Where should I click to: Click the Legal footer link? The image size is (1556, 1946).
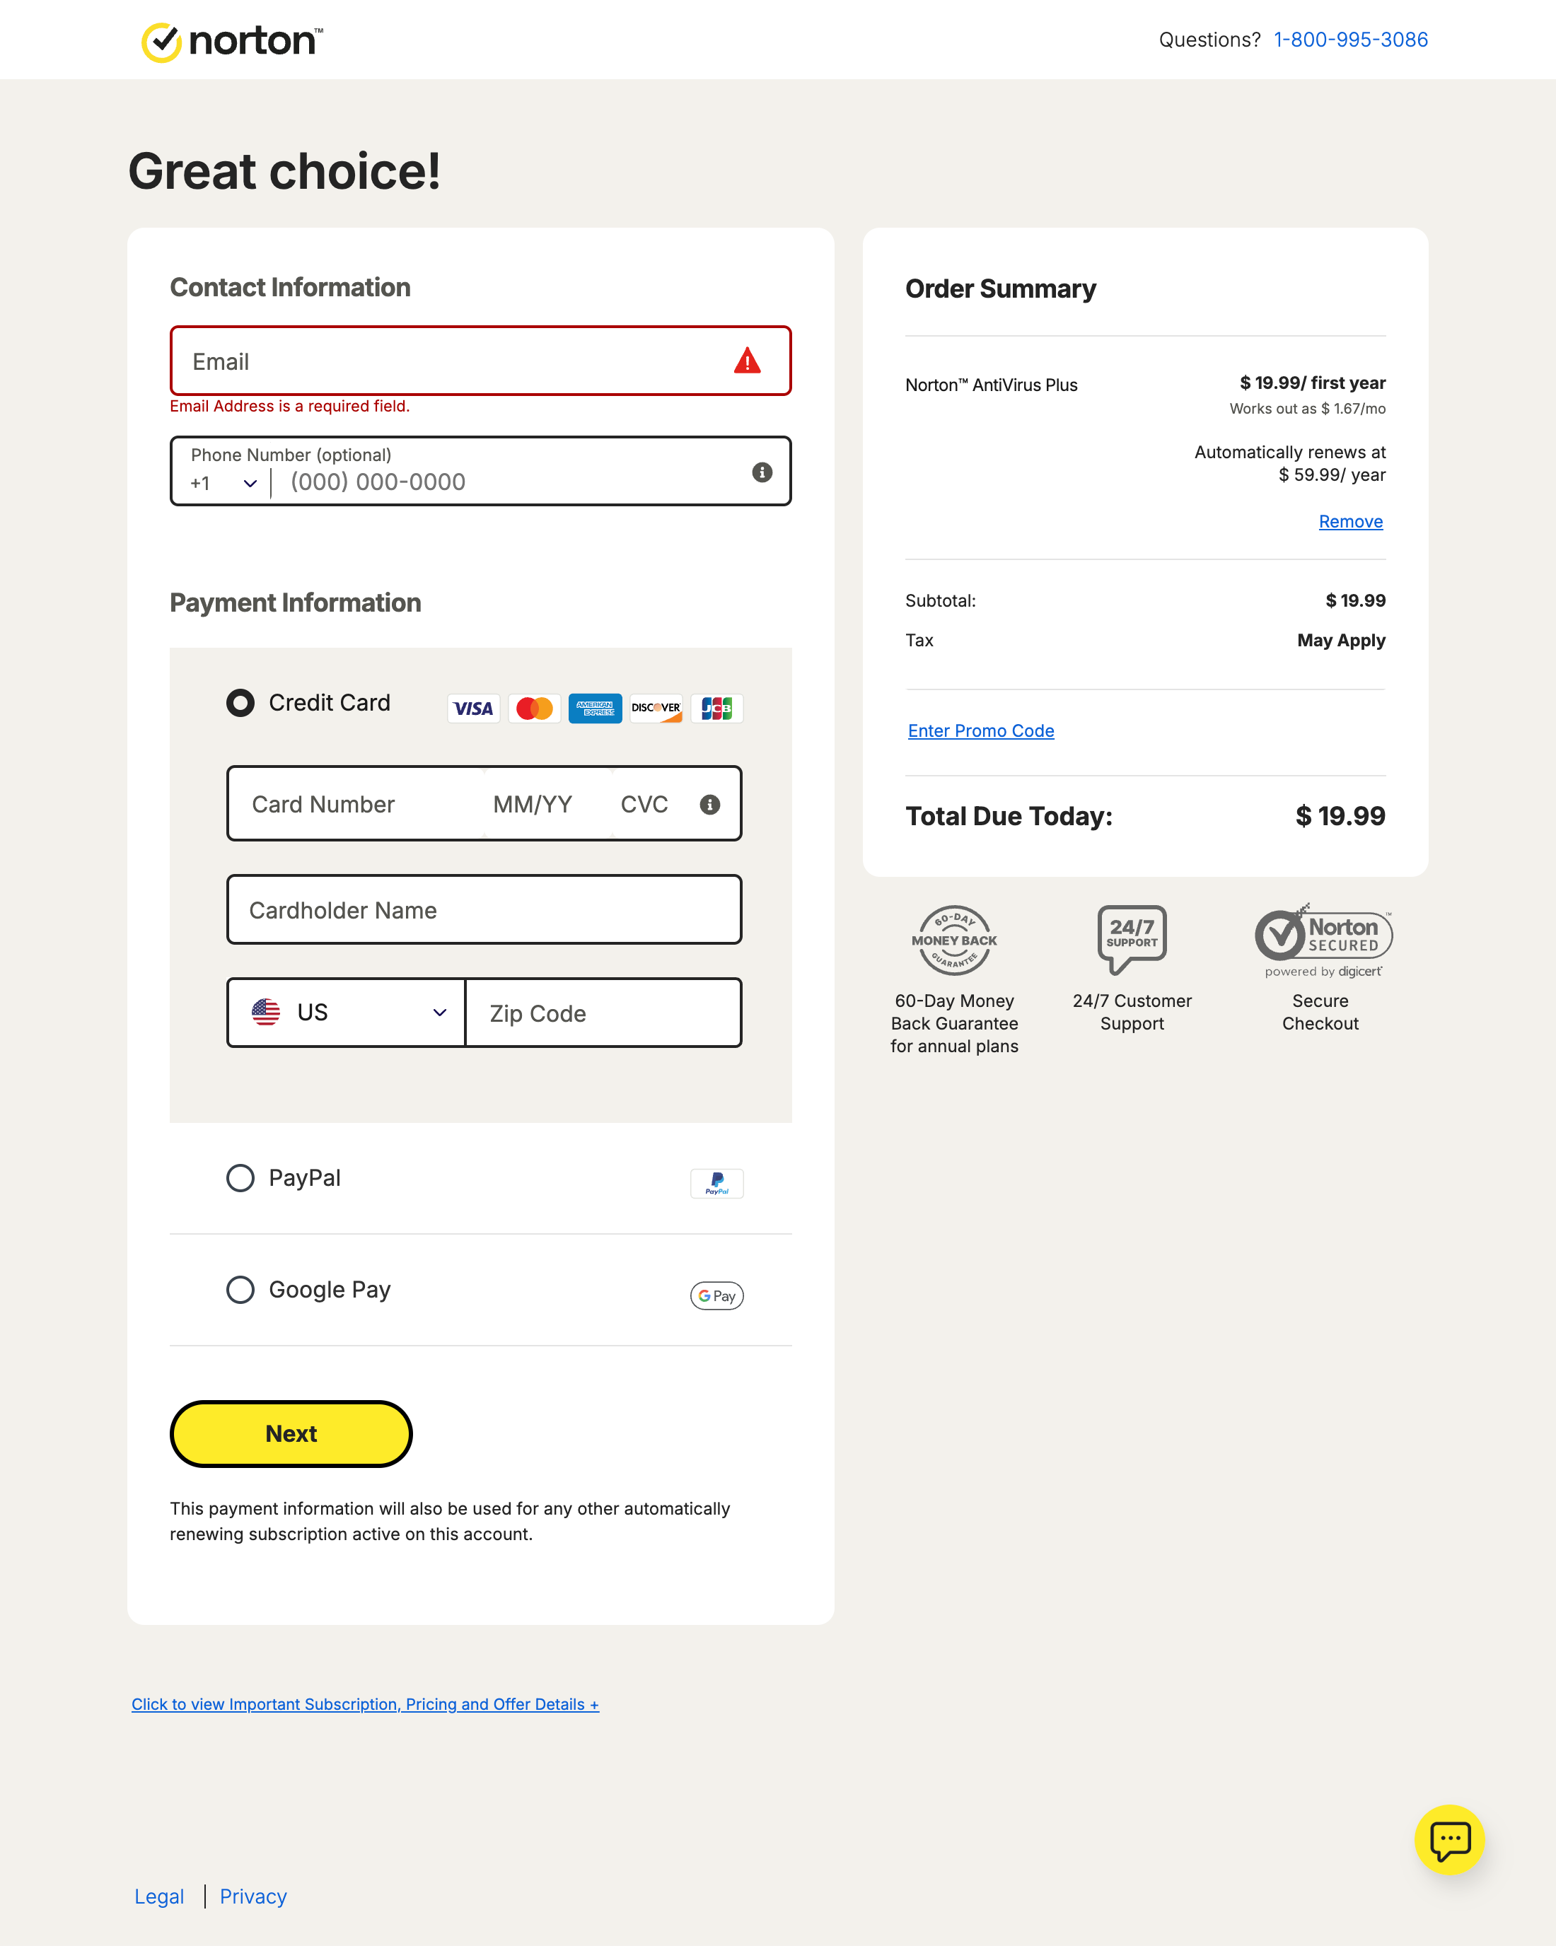[x=159, y=1897]
